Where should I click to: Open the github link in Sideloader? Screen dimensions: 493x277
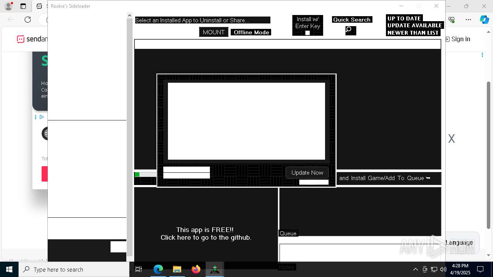click(206, 234)
